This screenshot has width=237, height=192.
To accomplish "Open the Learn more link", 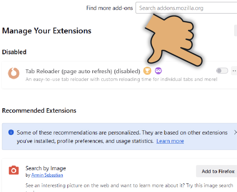I will (170, 141).
